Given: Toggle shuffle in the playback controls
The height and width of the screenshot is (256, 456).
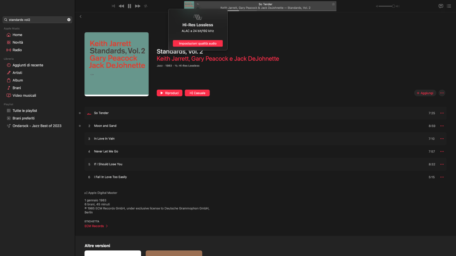Looking at the screenshot, I should (113, 6).
